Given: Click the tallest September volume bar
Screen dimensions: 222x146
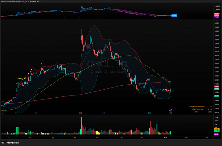Looking at the screenshot, I should click(x=81, y=125).
